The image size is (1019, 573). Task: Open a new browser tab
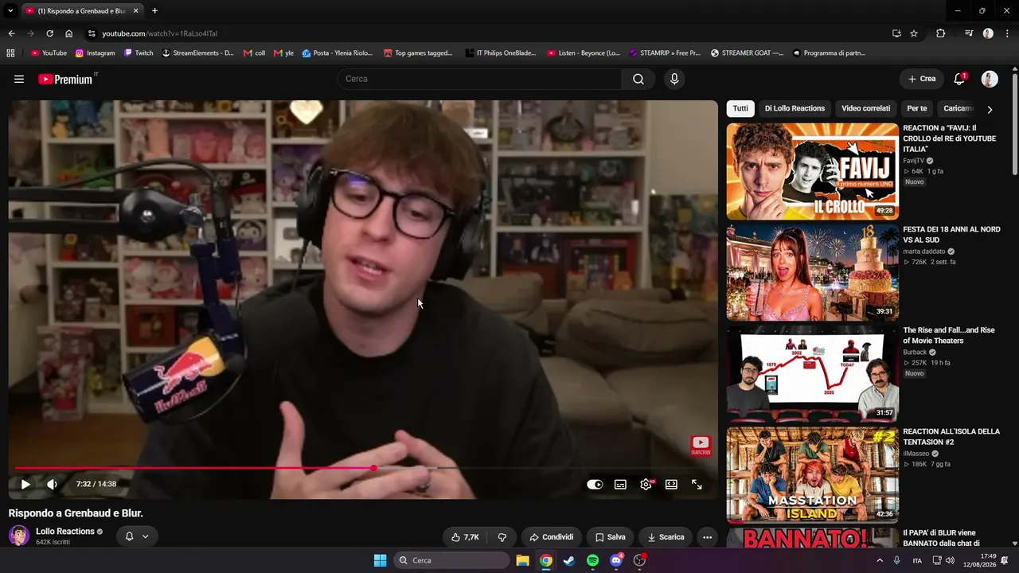154,10
